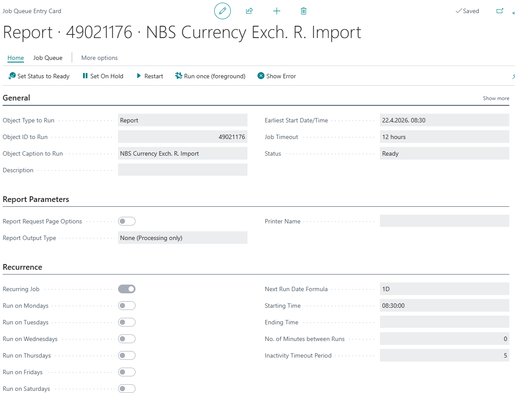
Task: Click the share icon in header
Action: coord(249,11)
